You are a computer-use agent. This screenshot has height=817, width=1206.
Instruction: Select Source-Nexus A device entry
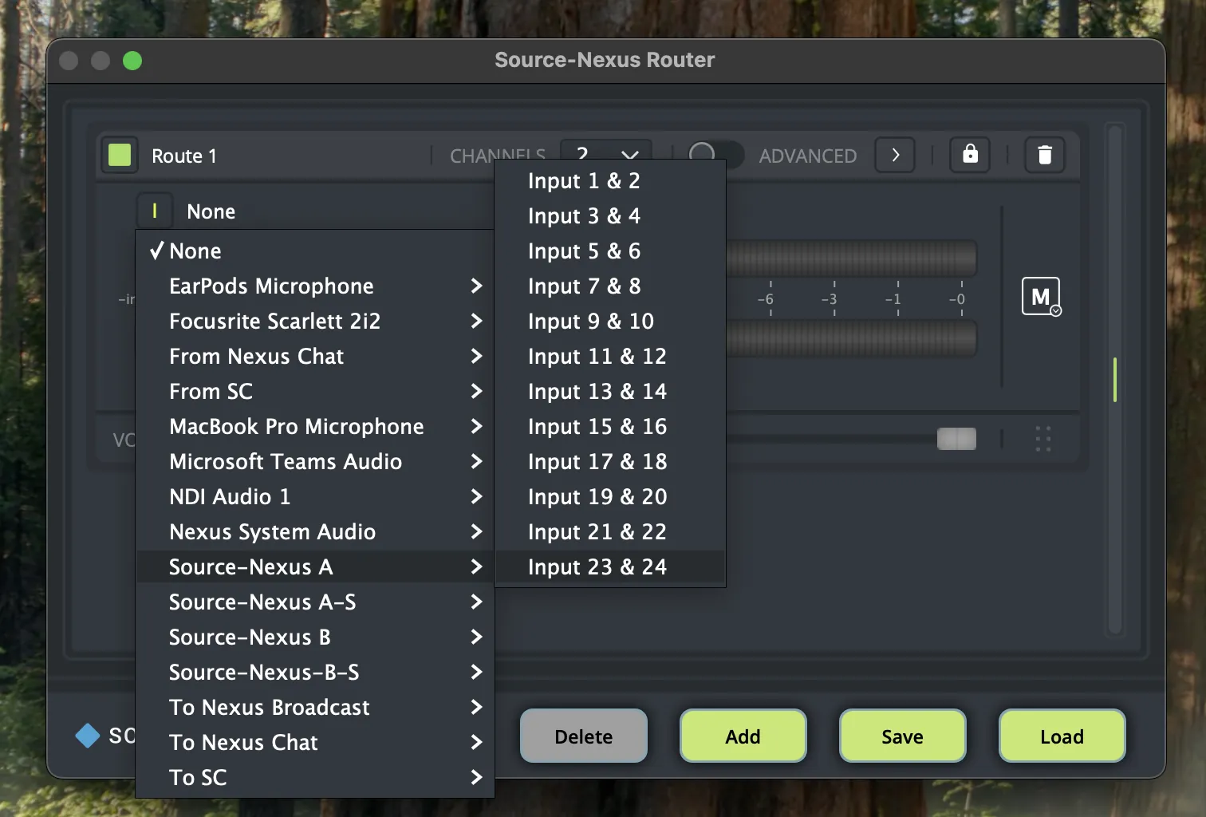coord(315,566)
